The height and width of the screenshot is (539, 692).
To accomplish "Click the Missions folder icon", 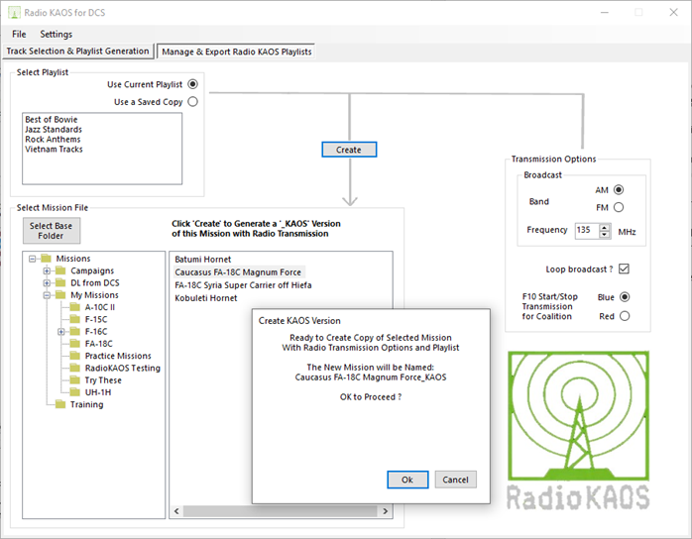I will click(x=46, y=258).
